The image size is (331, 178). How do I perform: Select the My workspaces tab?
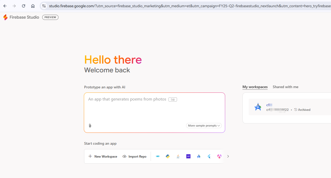[x=255, y=87]
